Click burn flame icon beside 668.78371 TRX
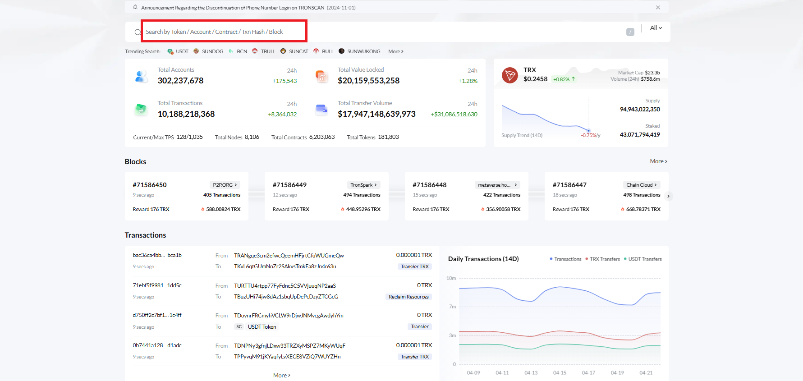803x381 pixels. tap(623, 209)
